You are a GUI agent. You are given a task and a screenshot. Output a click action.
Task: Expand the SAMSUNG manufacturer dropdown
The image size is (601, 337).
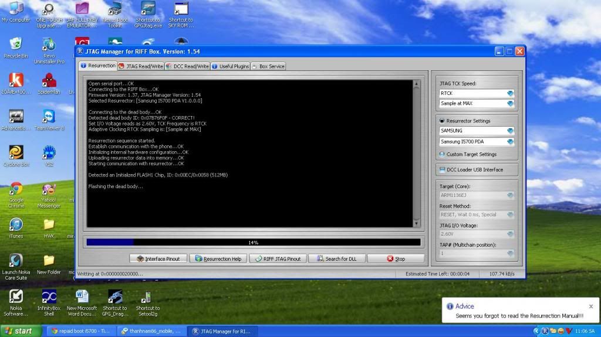click(x=510, y=131)
